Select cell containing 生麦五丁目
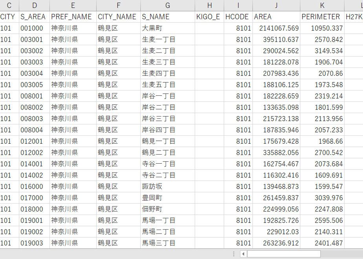Screen dimensions: 363x259 pyautogui.click(x=168, y=85)
